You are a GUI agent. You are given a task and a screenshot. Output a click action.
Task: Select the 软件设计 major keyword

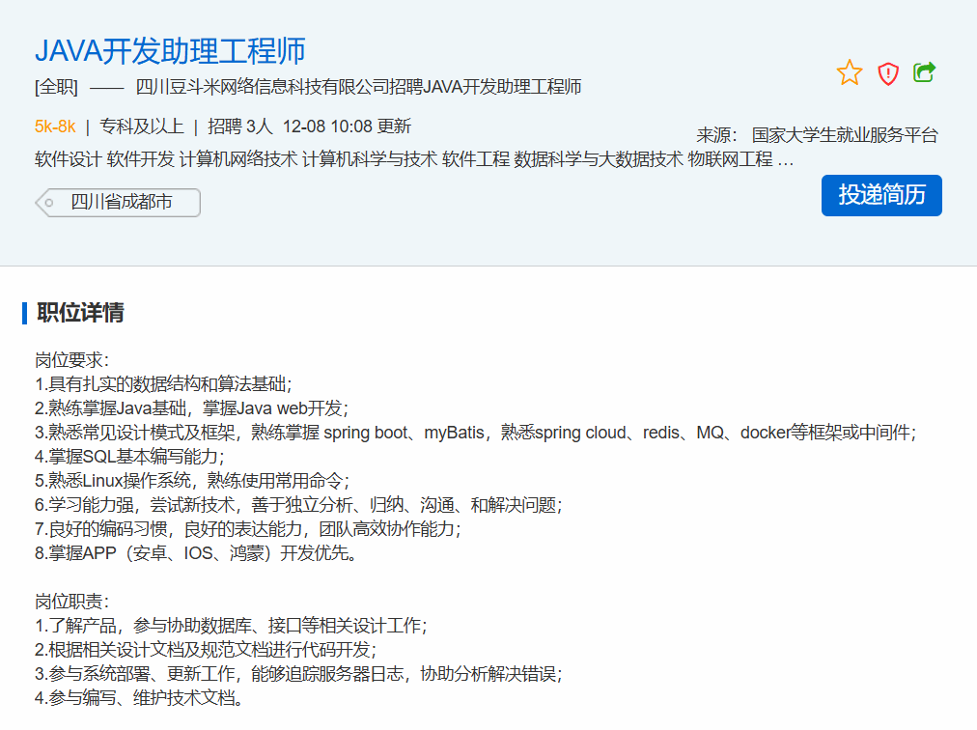click(x=68, y=159)
